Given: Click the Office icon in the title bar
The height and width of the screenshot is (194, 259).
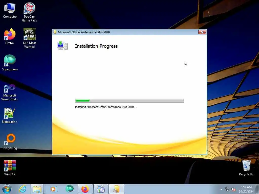Looking at the screenshot, I should 55,32.
